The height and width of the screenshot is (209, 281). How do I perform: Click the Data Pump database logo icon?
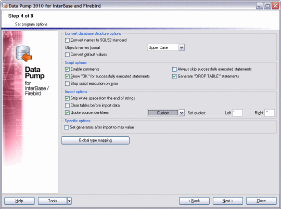click(23, 54)
